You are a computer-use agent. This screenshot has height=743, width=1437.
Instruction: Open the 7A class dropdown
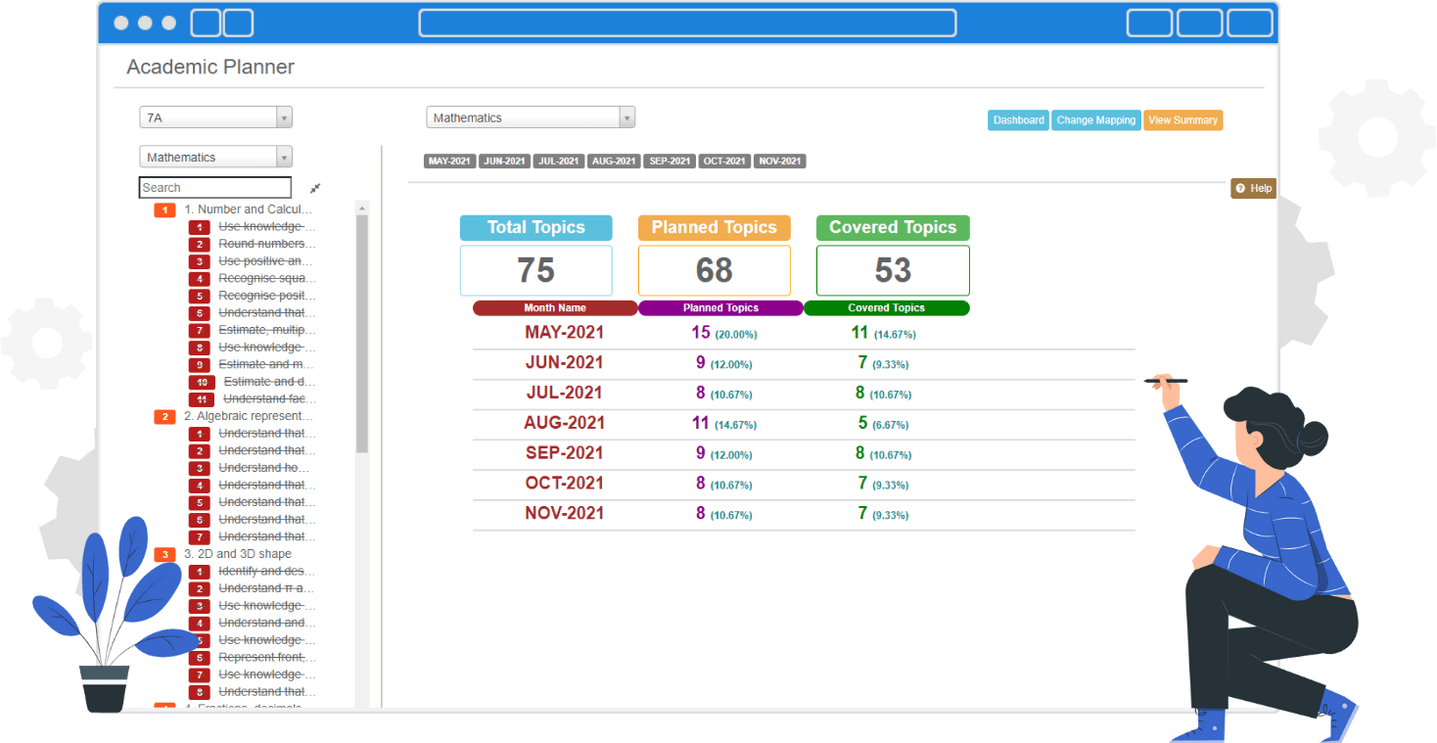pyautogui.click(x=215, y=116)
